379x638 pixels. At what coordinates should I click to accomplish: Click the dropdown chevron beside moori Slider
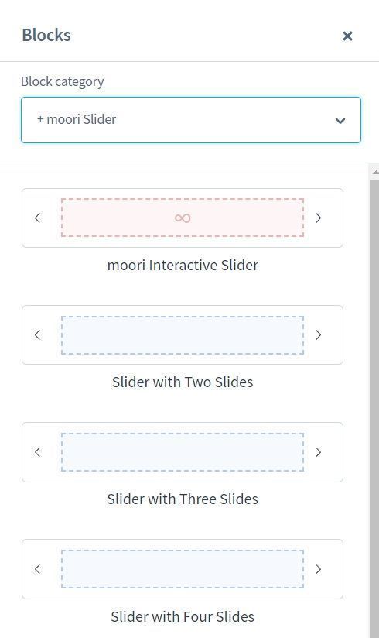[340, 121]
